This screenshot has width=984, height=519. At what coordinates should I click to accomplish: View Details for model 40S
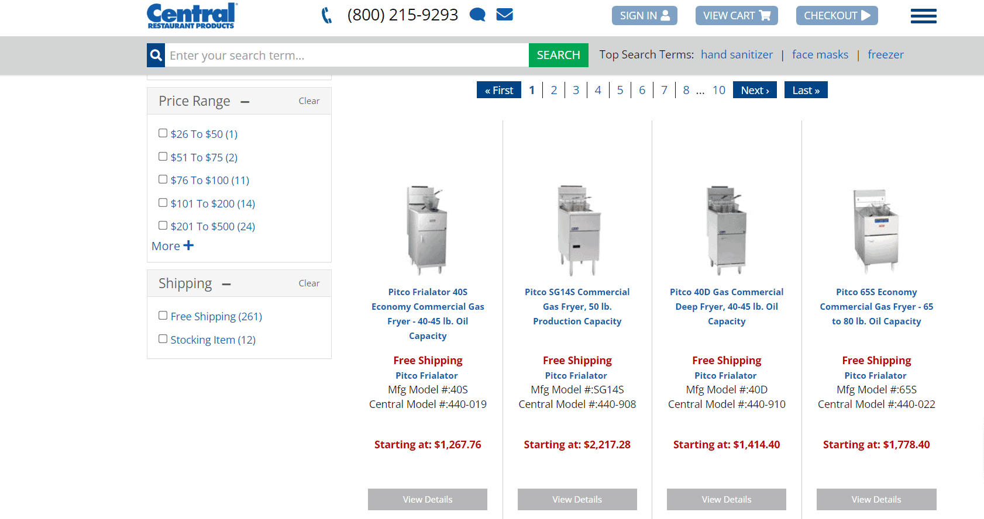tap(428, 500)
